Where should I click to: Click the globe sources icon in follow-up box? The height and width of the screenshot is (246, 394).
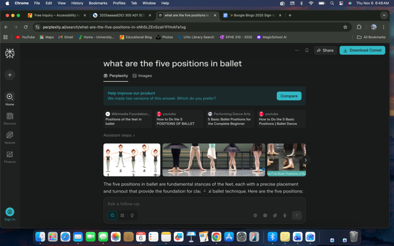[x=255, y=216]
